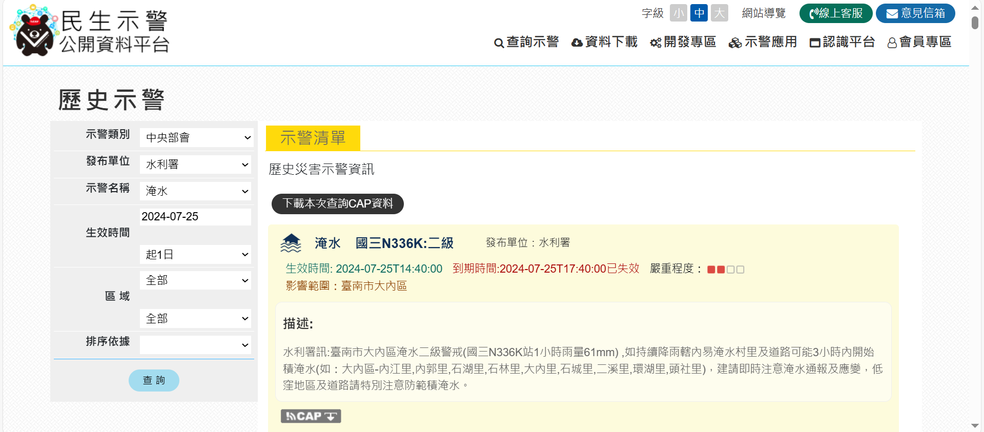Click the user icon beside 會員專區

[x=892, y=43]
